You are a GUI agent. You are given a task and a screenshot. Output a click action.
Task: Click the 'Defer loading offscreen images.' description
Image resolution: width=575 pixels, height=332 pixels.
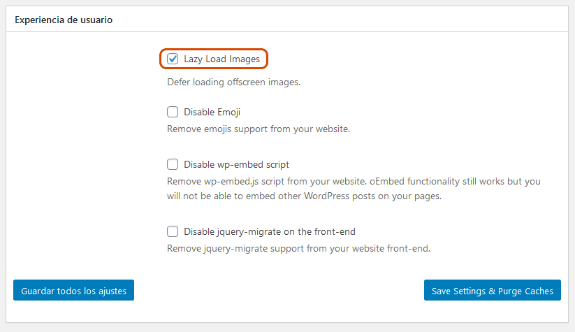(233, 82)
